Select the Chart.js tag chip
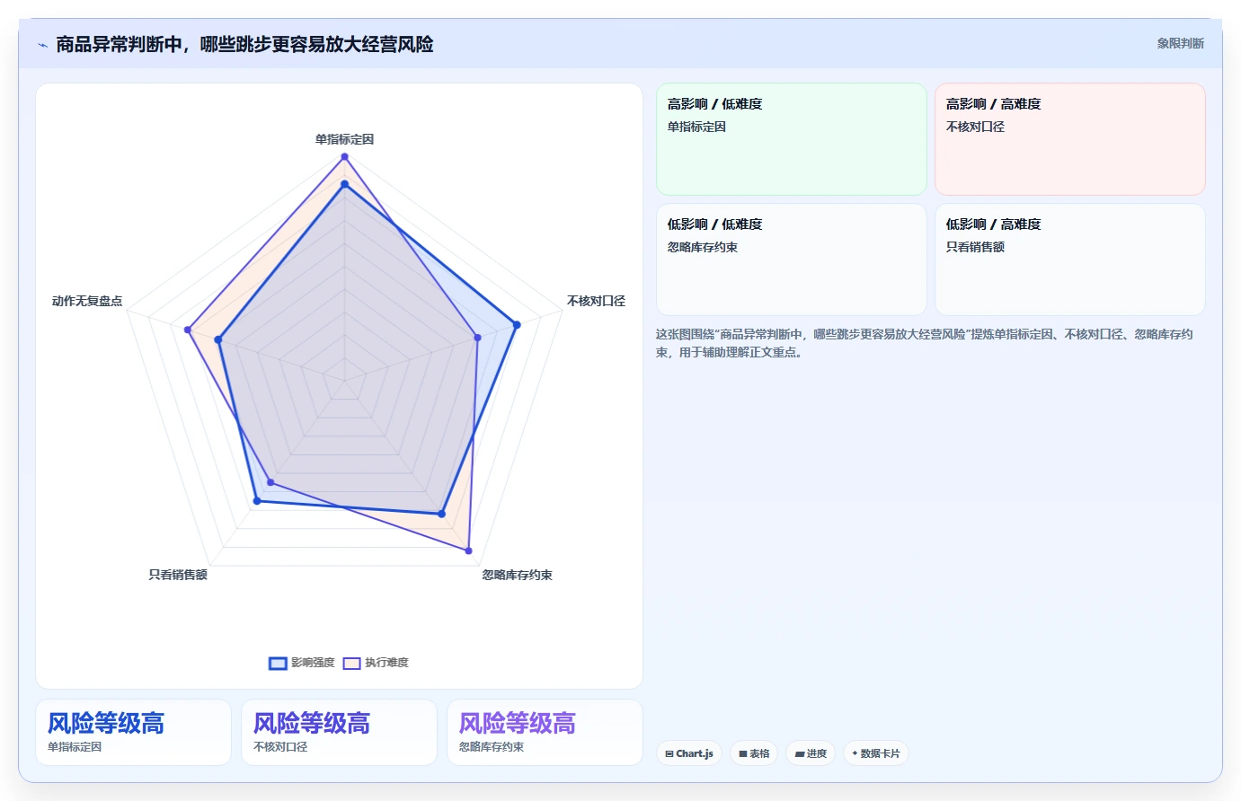Viewport: 1241px width, 801px height. (x=689, y=753)
